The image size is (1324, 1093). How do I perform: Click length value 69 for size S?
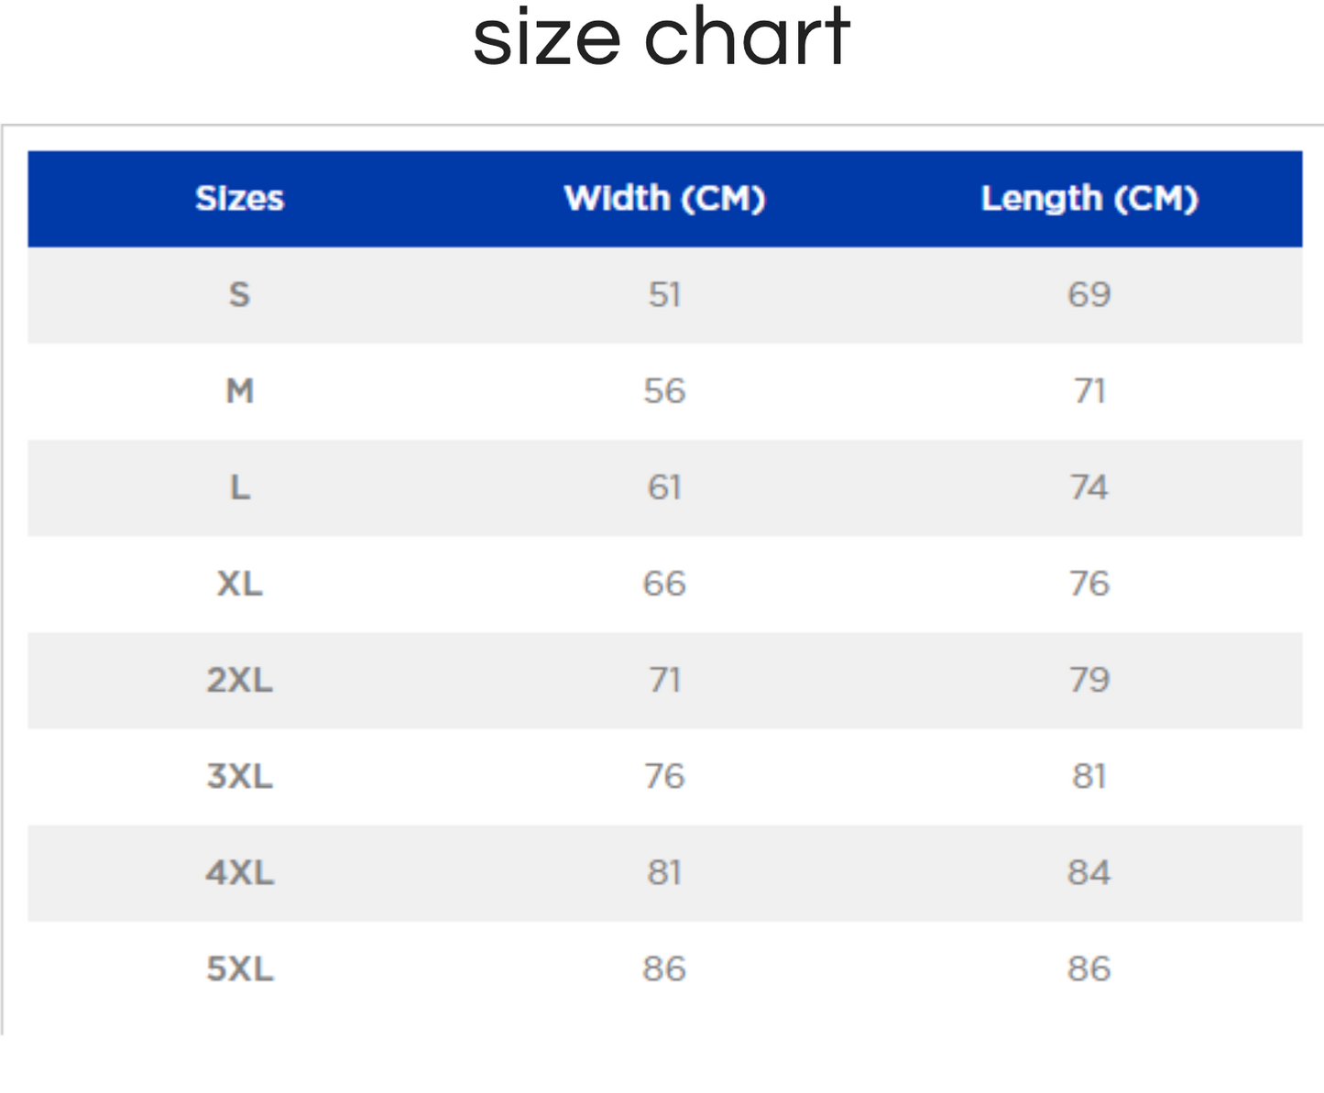click(x=1089, y=295)
